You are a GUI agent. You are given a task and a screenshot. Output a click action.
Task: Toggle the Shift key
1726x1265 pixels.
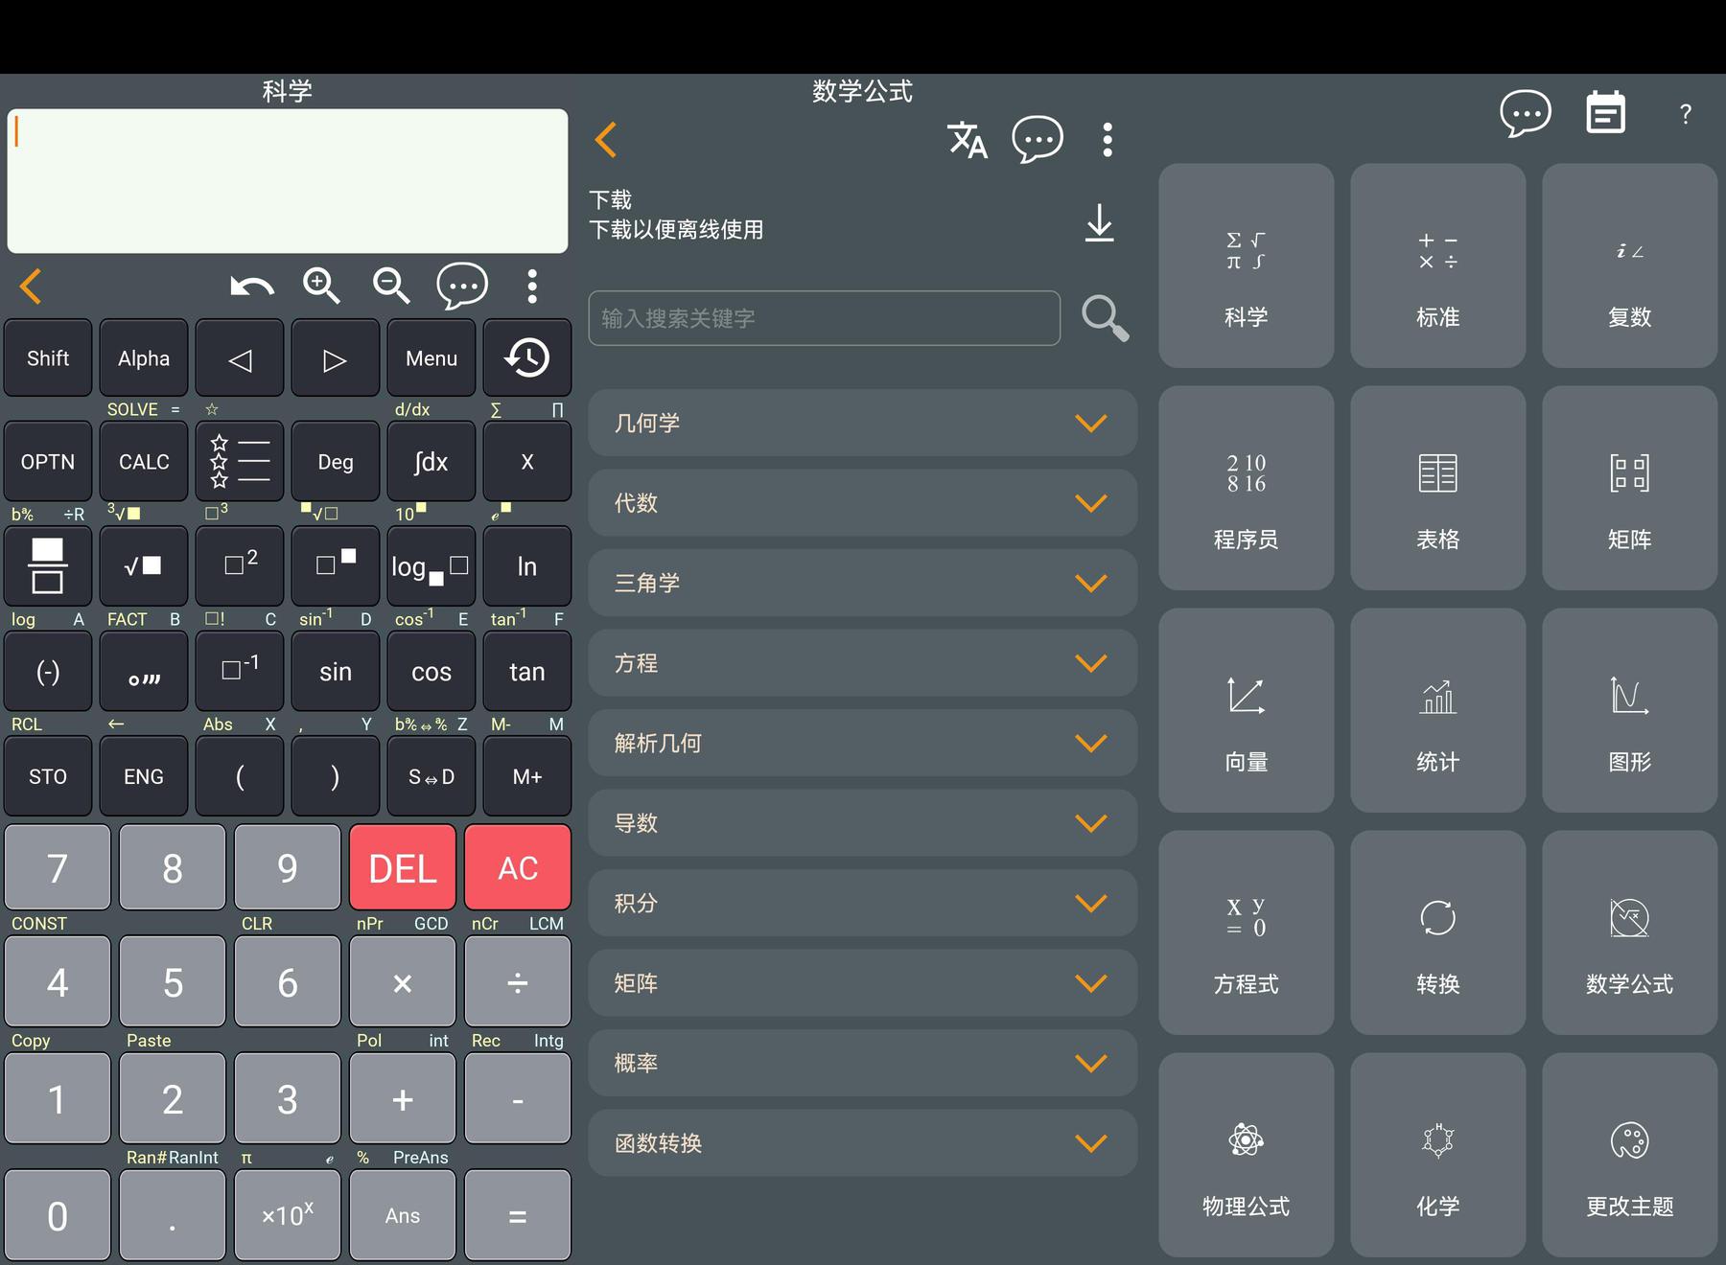[x=48, y=358]
